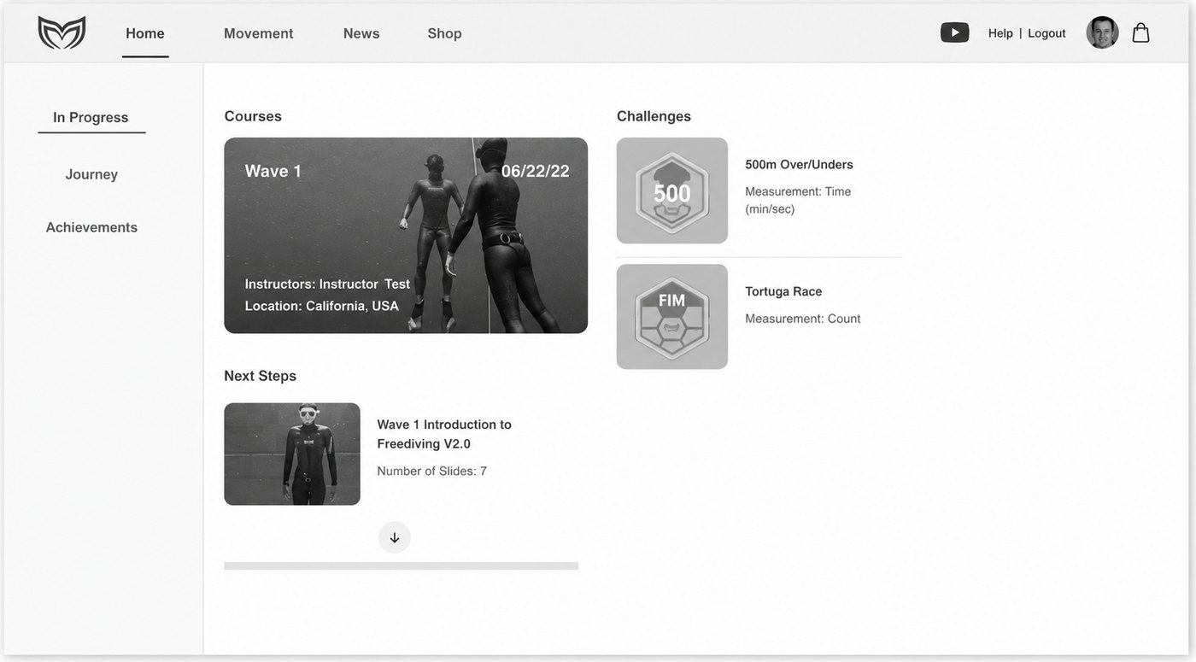This screenshot has height=662, width=1196.
Task: Open Wave 1 Introduction to Freediving V2.0
Action: tap(444, 434)
